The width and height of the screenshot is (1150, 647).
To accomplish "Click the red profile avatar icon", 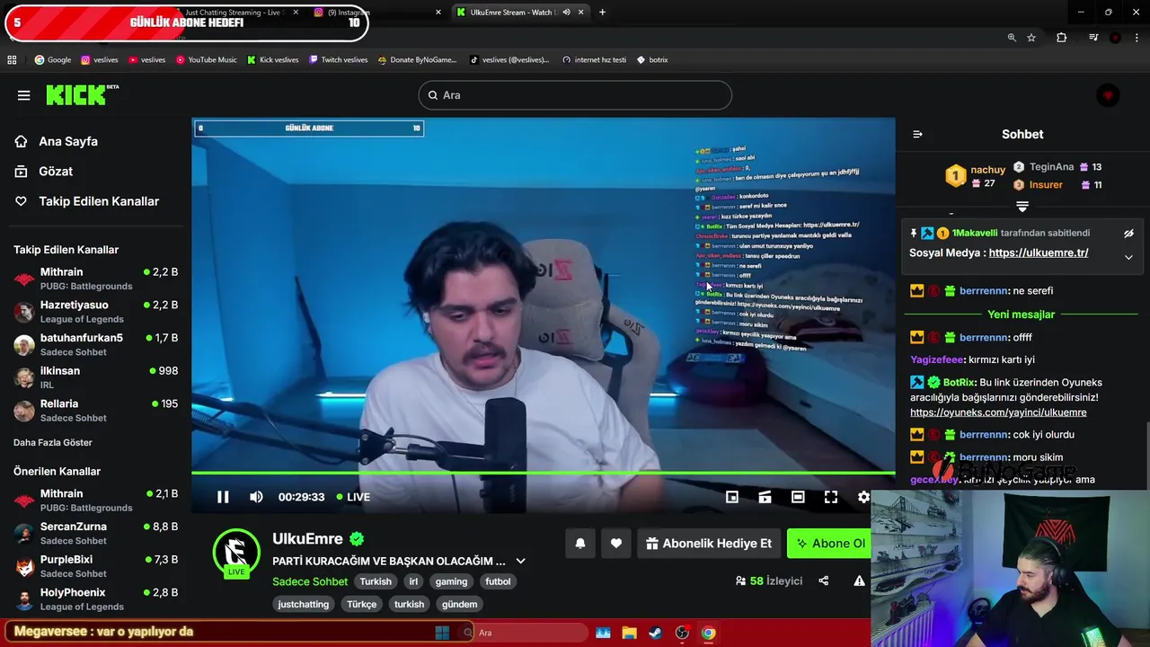I will click(x=1108, y=95).
